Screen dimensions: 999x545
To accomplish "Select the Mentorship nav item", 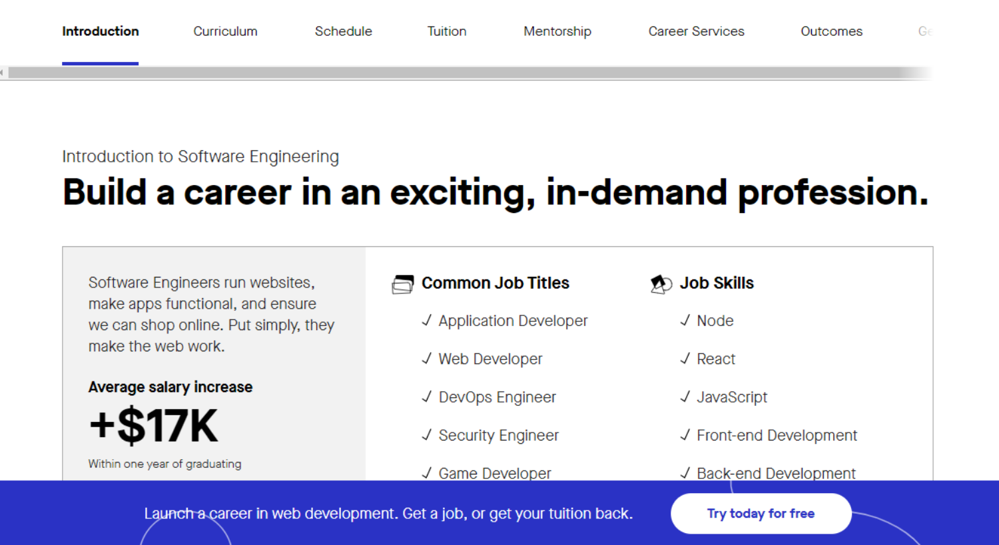I will coord(557,31).
